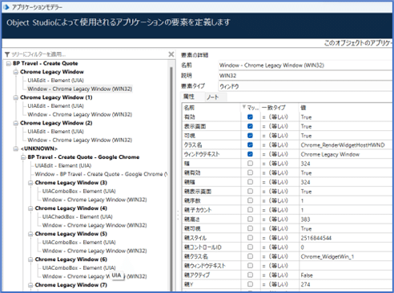Click the 名前 field with Window - Chrome Legacy Window

[x=306, y=65]
